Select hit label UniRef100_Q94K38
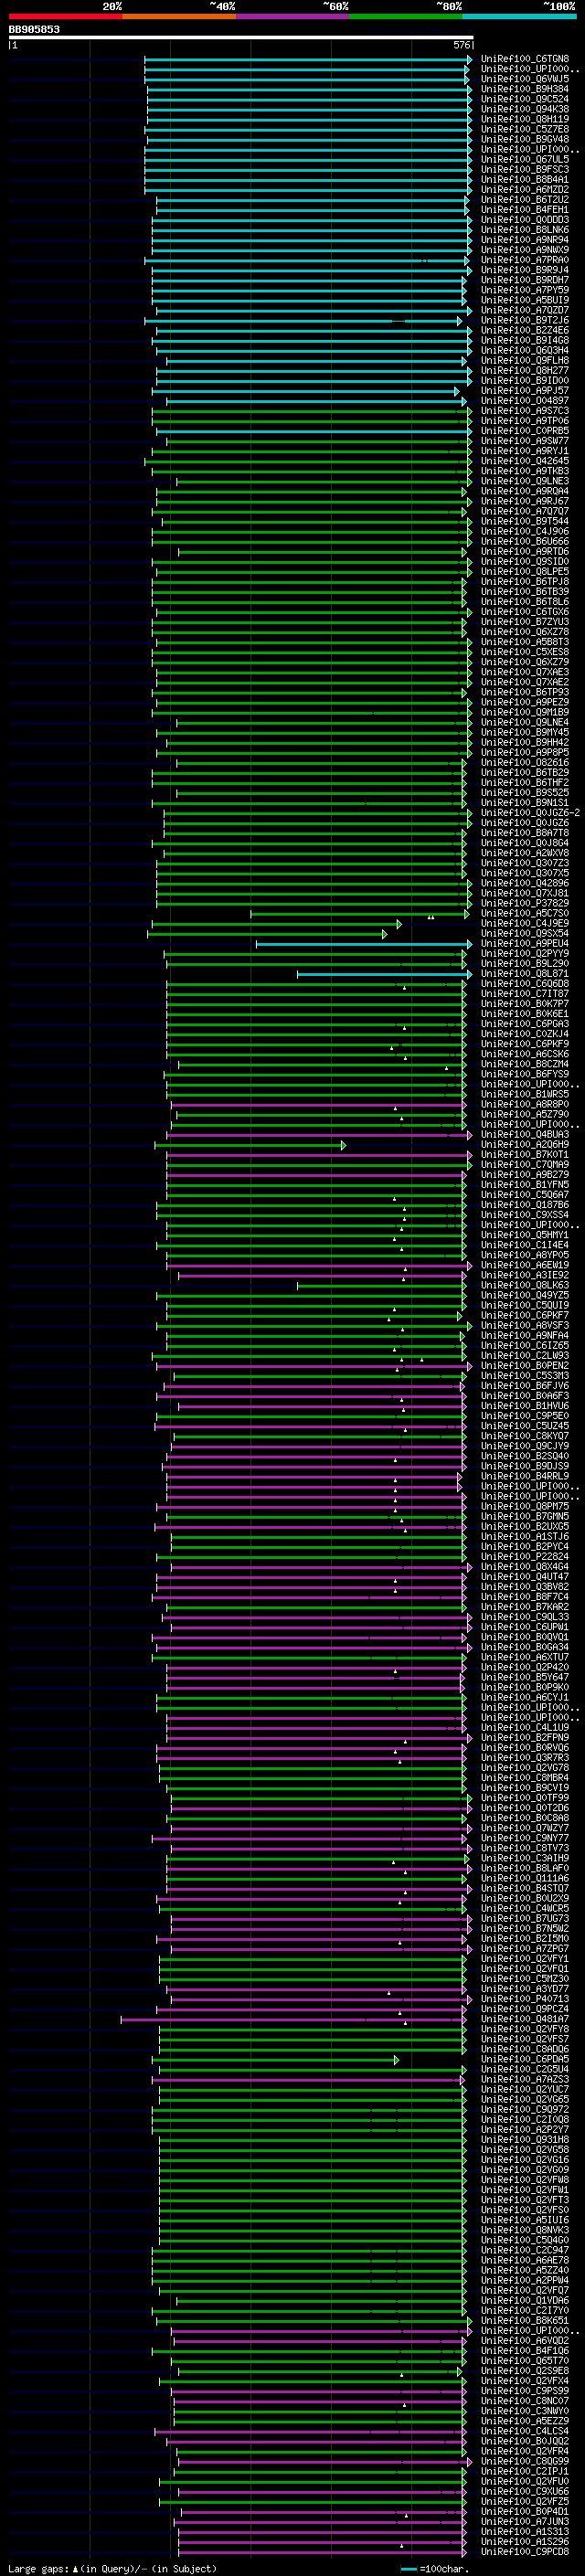The image size is (585, 2576). (525, 109)
